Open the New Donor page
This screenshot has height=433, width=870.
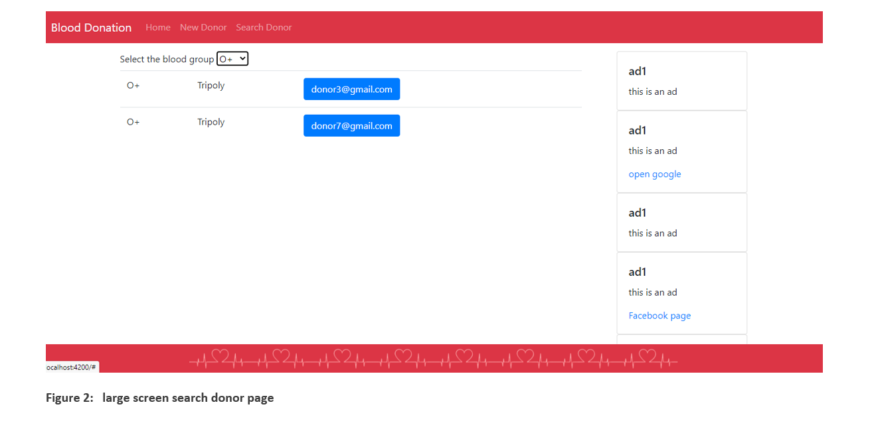[x=203, y=27]
